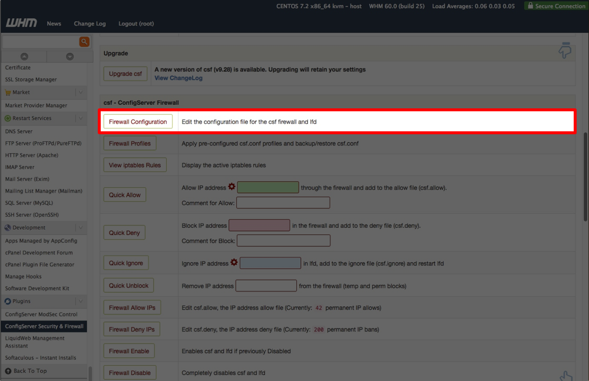Screen dimensions: 589x381
Task: Click News in the top menu
Action: (x=54, y=24)
